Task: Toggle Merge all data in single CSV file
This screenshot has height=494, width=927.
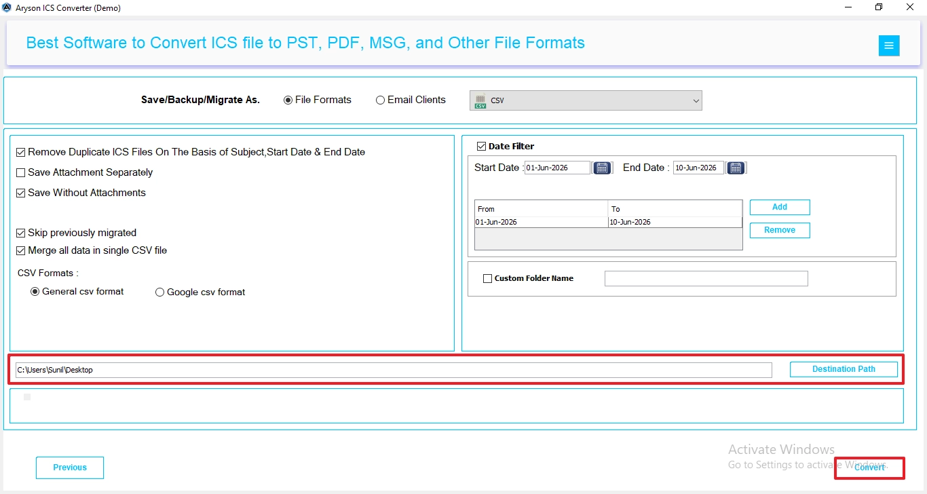Action: 21,250
